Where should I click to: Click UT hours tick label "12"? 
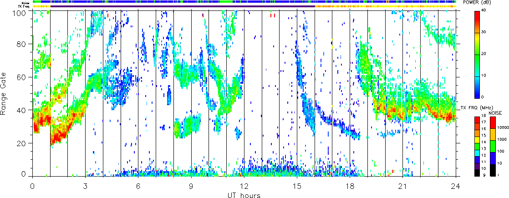click(x=244, y=186)
